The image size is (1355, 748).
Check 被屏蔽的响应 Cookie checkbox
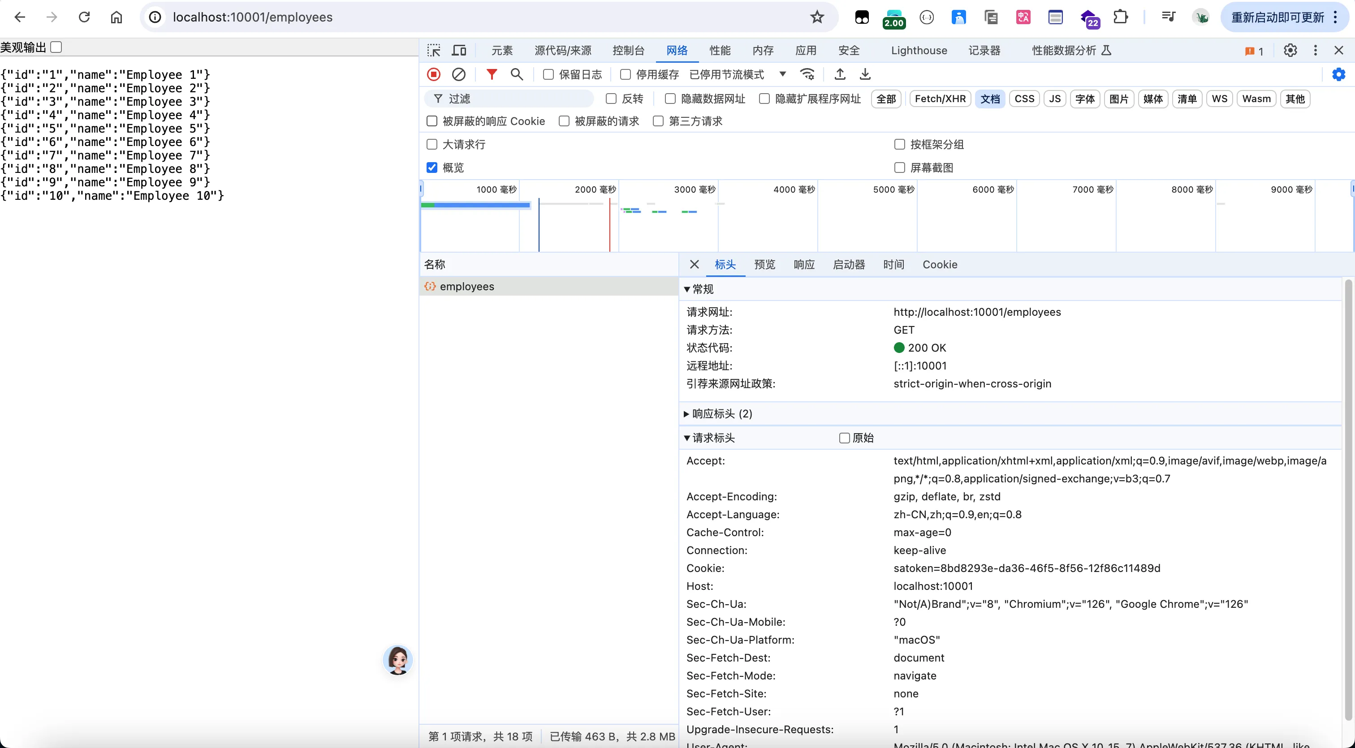[432, 121]
